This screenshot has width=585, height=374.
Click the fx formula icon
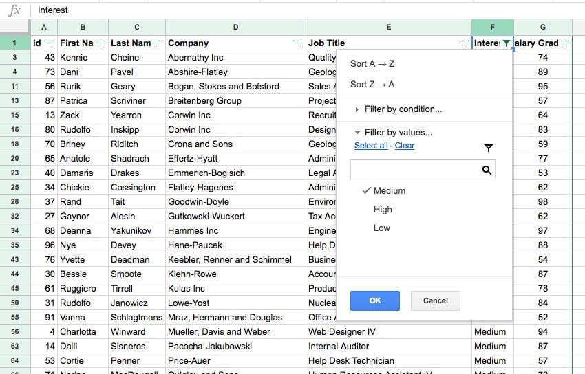point(14,10)
